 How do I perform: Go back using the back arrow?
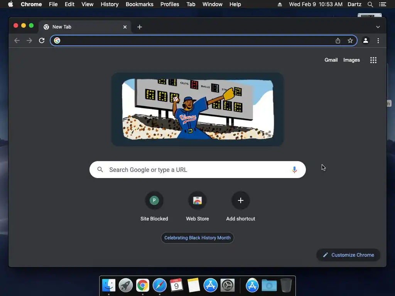point(17,40)
